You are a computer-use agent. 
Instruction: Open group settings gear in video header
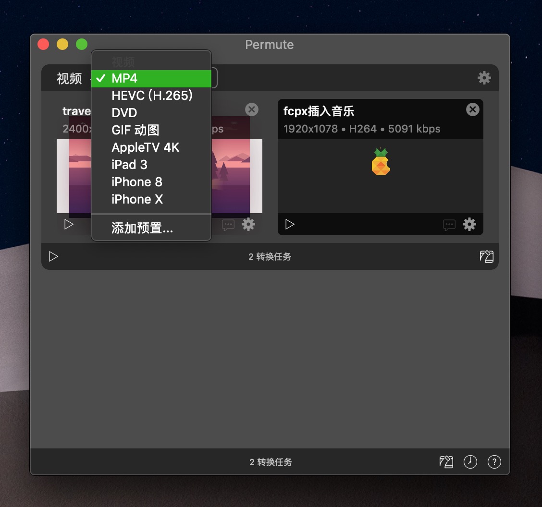[x=484, y=78]
